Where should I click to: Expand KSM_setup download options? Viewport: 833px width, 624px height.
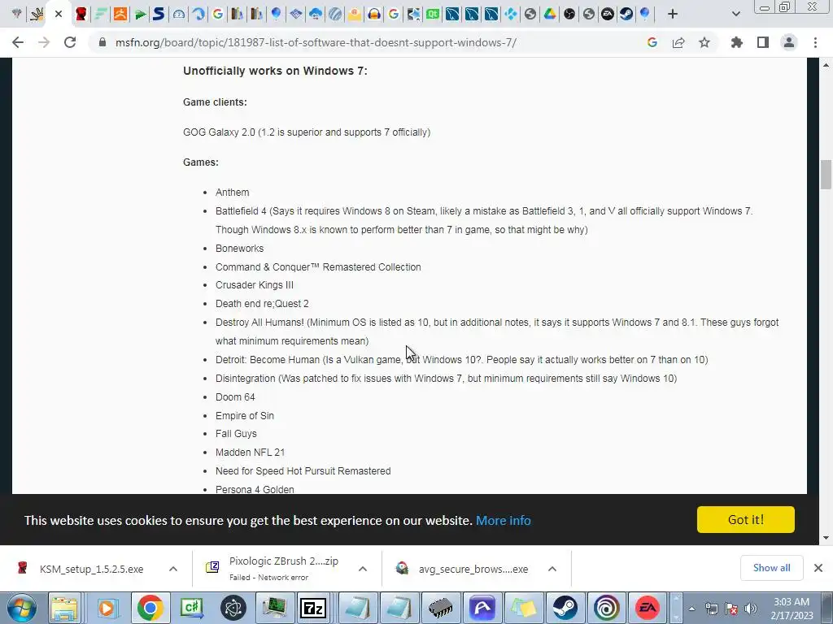[173, 569]
